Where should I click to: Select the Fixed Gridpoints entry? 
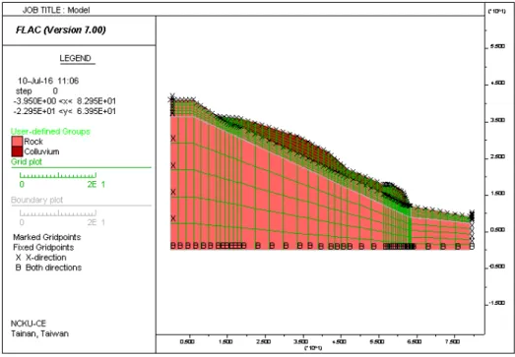tap(43, 248)
